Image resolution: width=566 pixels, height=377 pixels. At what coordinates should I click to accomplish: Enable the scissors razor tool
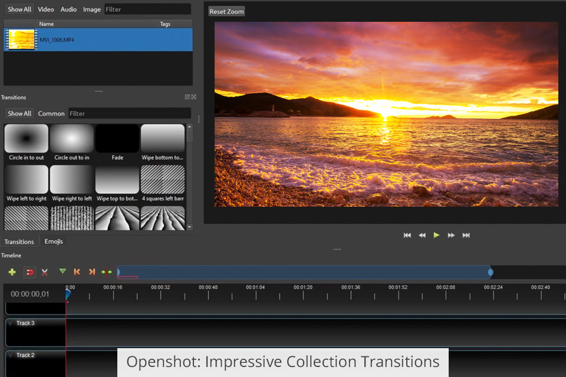click(44, 272)
